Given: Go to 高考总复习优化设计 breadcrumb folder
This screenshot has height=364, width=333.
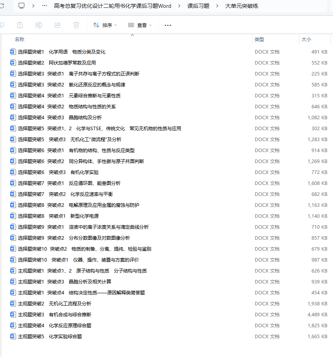Looking at the screenshot, I should click(112, 6).
